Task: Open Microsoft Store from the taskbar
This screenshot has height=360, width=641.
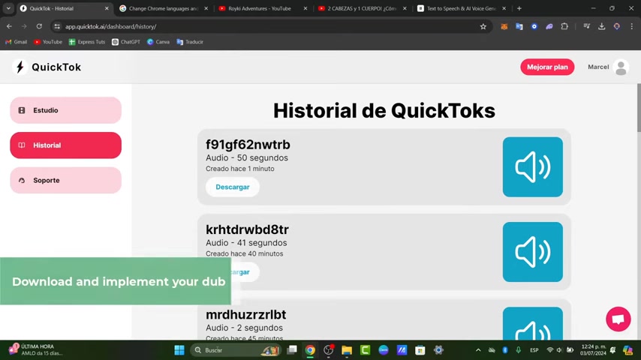Action: pos(420,350)
